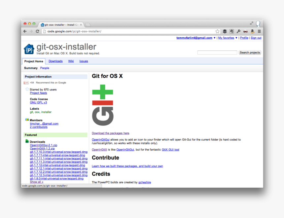Open the key-shaped password extension icon

click(238, 31)
